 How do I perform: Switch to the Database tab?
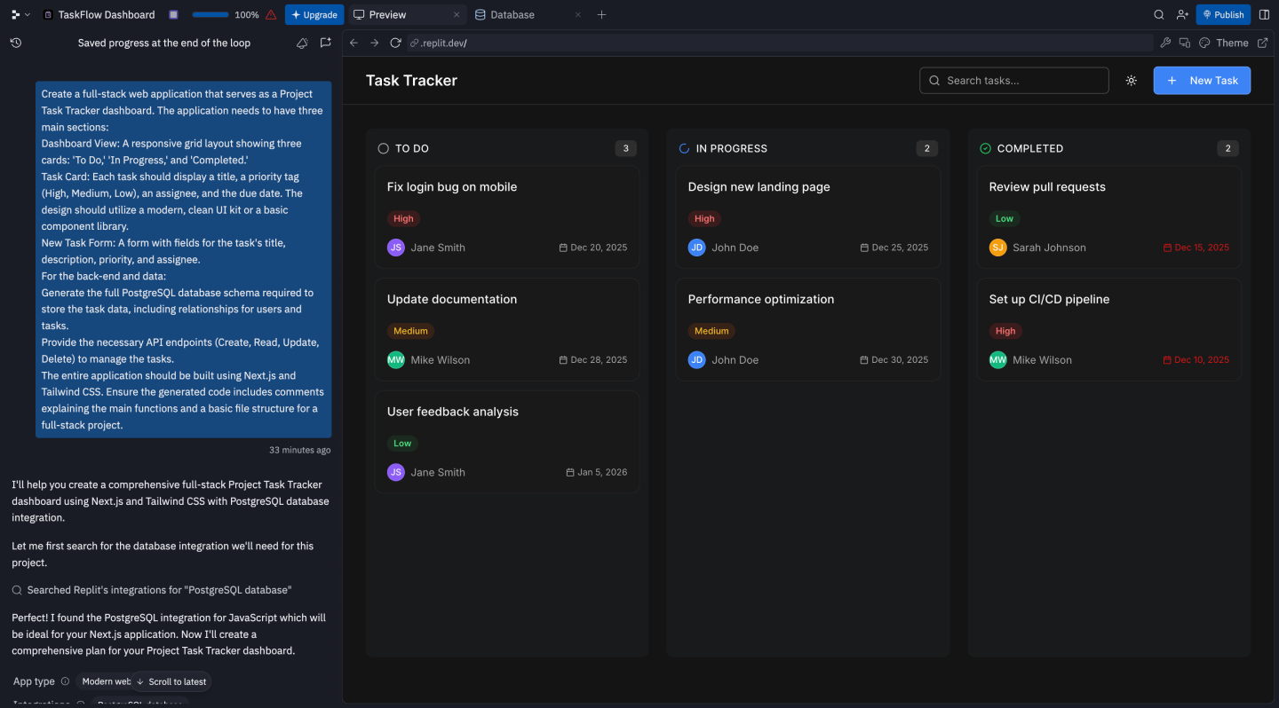tap(511, 14)
